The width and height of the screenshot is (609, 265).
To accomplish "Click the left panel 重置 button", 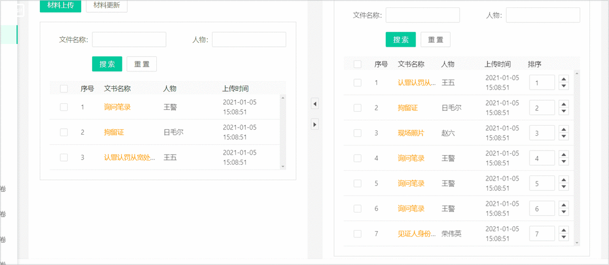I will pos(142,64).
